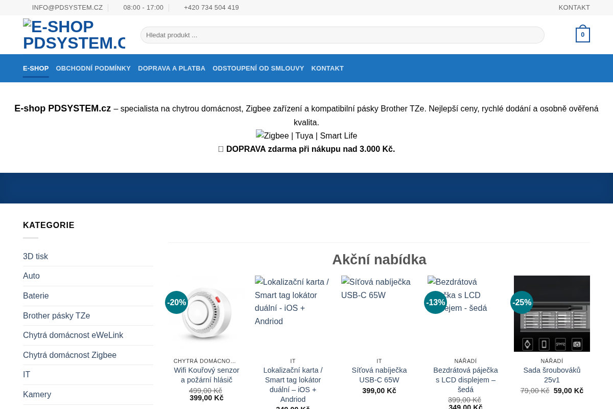Click the Zigbee | Tuya | Smart Life banner image
This screenshot has height=409, width=613.
(306, 135)
